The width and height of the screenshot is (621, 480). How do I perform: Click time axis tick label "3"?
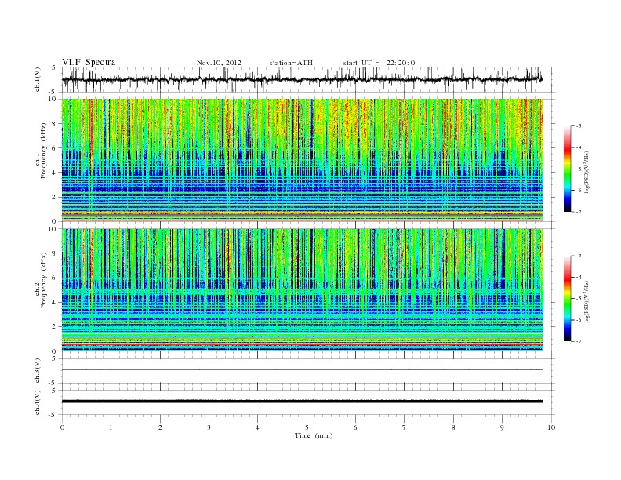click(209, 427)
